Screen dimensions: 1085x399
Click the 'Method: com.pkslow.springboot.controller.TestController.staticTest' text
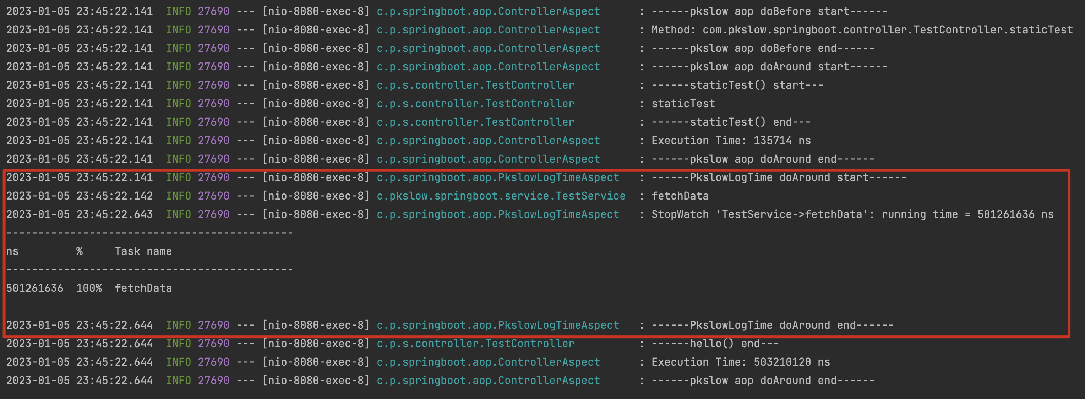[862, 30]
